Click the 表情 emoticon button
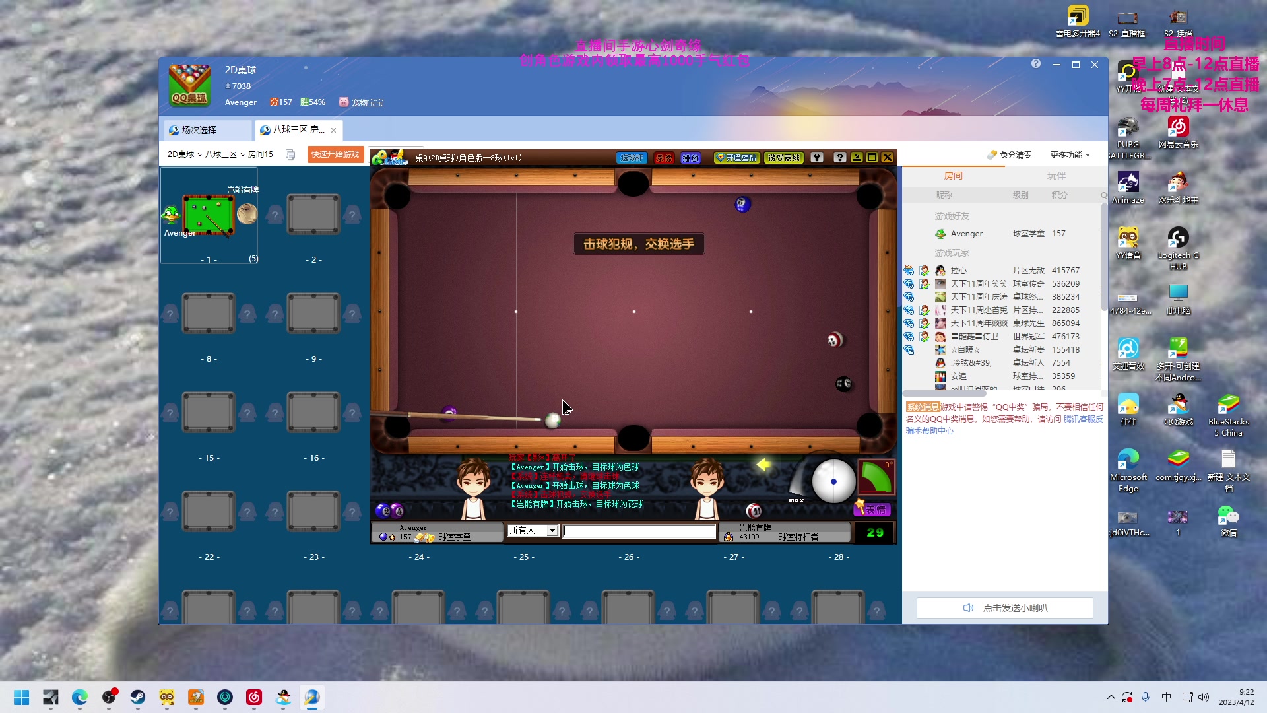1267x713 pixels. click(x=872, y=509)
